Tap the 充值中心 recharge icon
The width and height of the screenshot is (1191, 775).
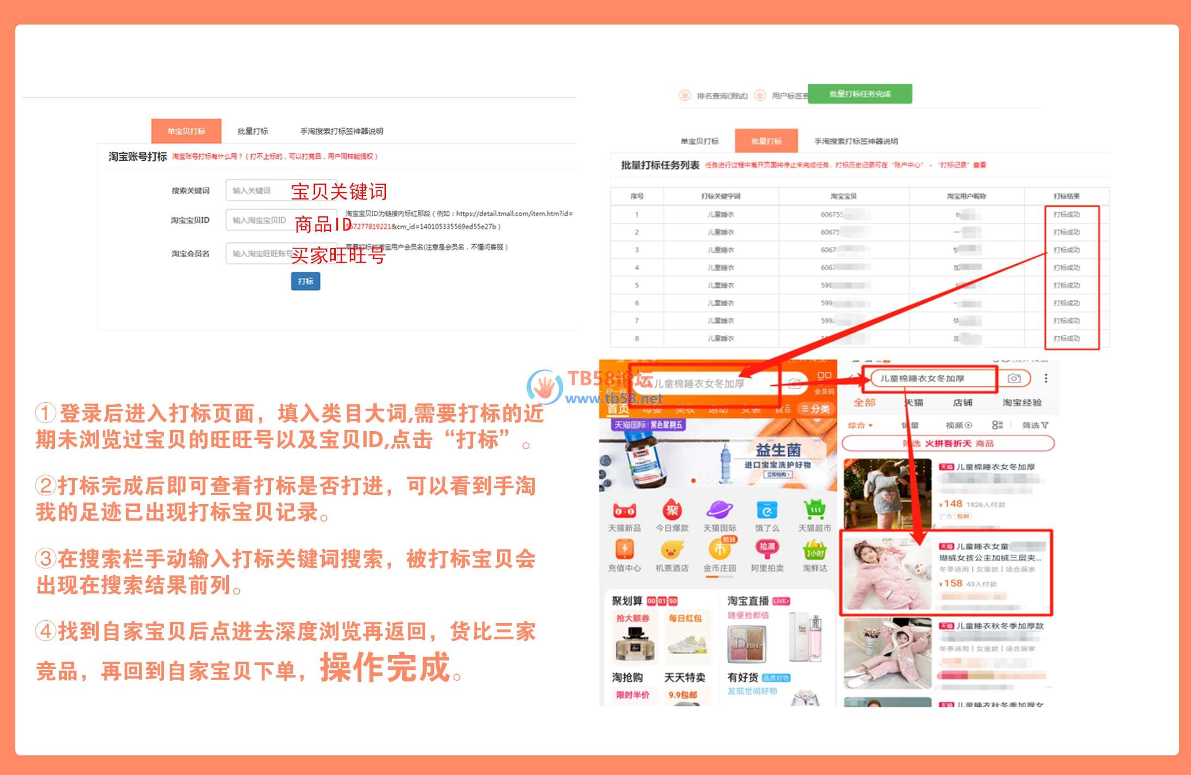[624, 549]
